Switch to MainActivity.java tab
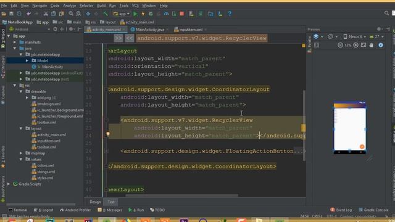 click(x=150, y=30)
